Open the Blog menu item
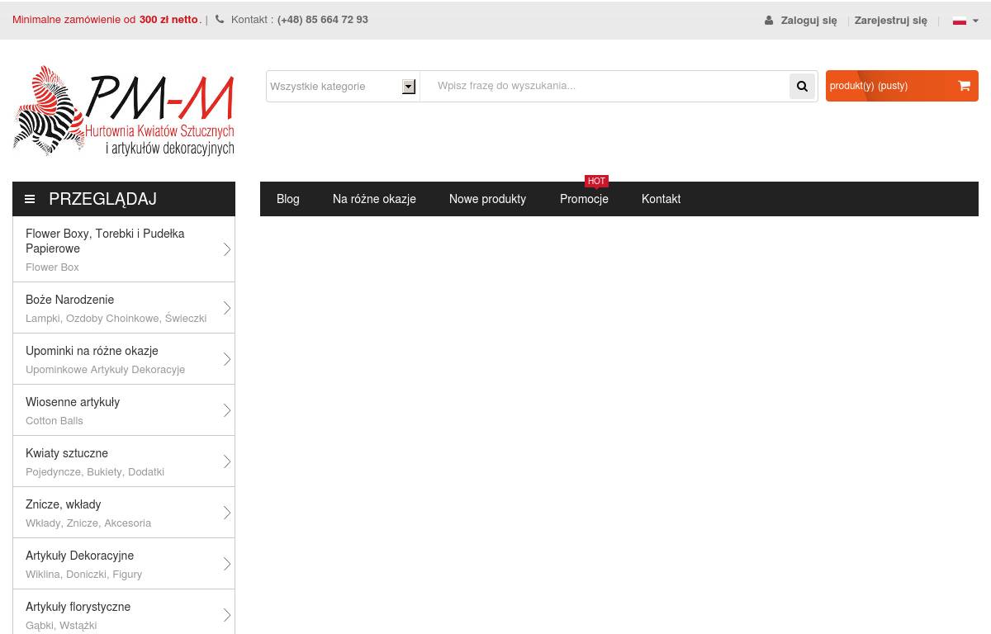 pos(288,199)
